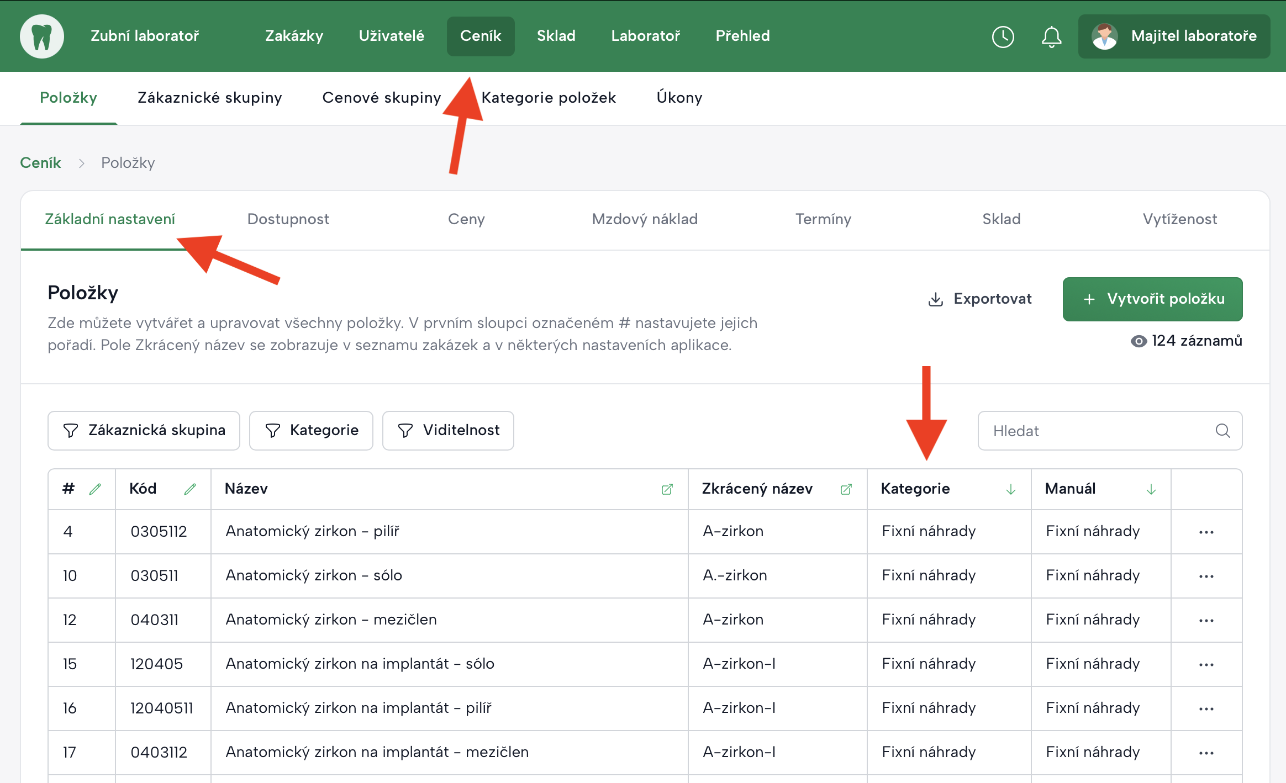Screen dimensions: 1286x783
Task: Sort by Manuál column arrow
Action: [1151, 489]
